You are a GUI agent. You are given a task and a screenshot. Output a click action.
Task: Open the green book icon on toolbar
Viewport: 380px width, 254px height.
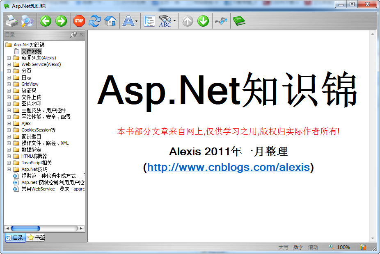239,20
